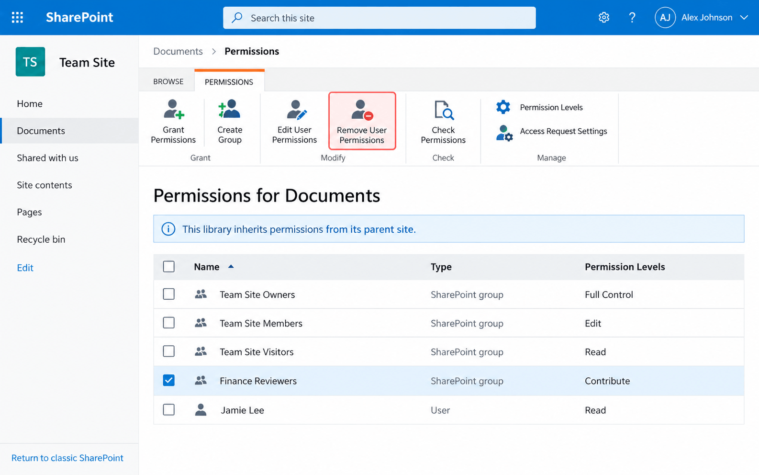This screenshot has width=759, height=475.
Task: Go to Home in the left navigation
Action: click(30, 104)
